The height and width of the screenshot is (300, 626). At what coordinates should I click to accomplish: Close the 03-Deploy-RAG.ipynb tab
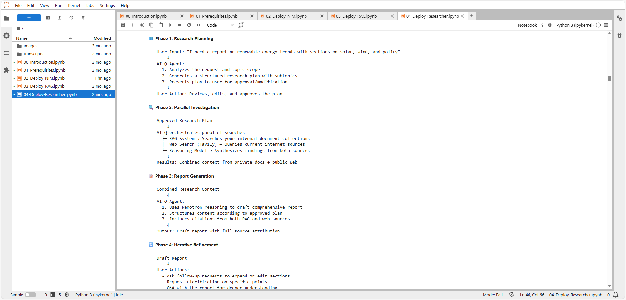click(x=392, y=16)
